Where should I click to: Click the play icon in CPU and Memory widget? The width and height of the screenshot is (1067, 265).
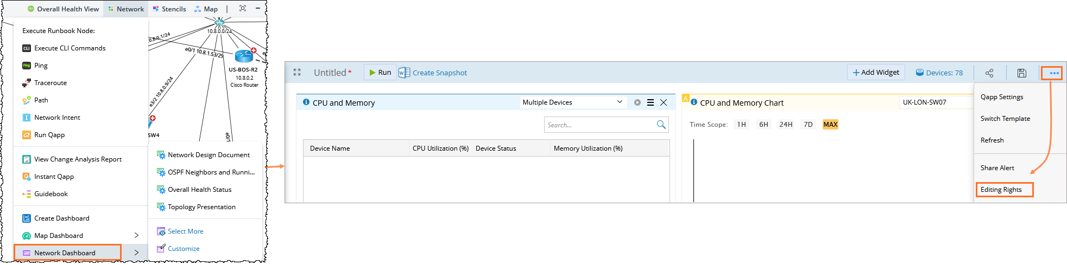(637, 102)
